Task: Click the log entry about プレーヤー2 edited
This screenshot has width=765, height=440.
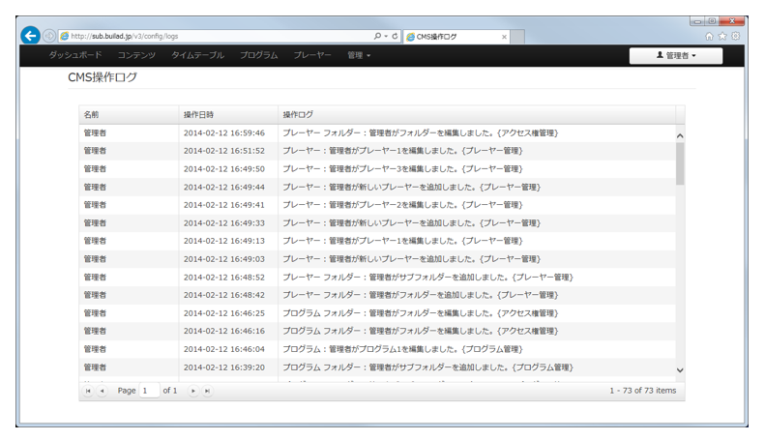Action: coord(402,205)
